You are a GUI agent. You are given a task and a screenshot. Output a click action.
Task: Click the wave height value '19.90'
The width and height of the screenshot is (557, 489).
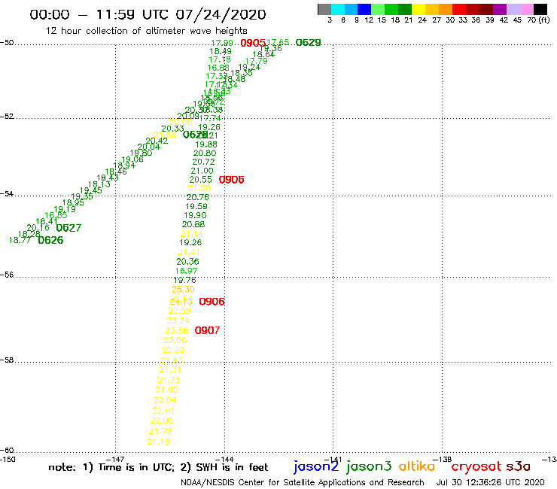click(x=195, y=216)
